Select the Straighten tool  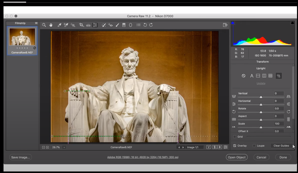(x=88, y=25)
